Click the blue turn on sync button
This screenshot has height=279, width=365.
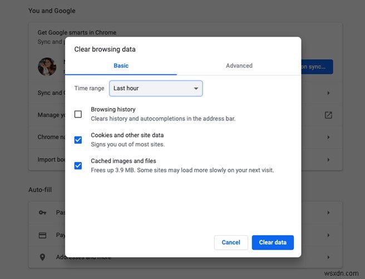point(317,67)
